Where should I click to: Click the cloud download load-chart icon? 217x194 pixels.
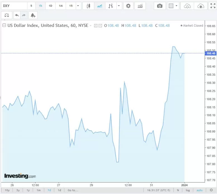click(187, 6)
